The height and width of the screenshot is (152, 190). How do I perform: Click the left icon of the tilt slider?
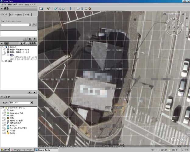[164, 14]
